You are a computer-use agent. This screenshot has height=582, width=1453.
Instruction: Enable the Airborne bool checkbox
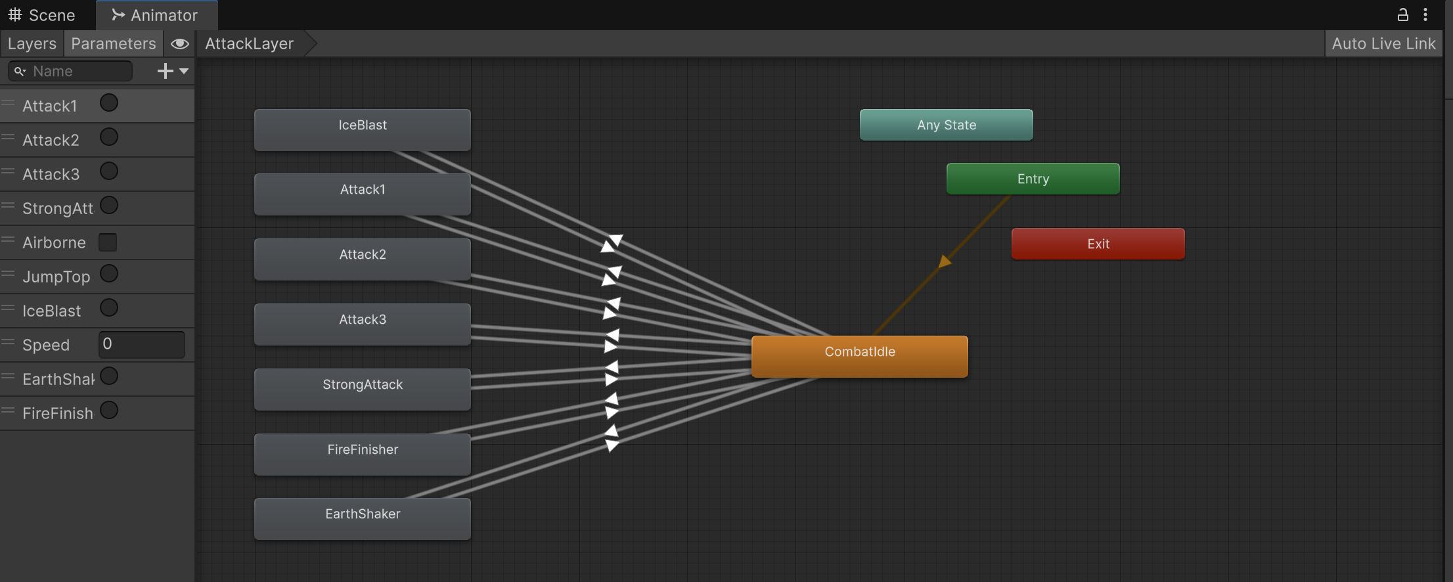tap(108, 242)
